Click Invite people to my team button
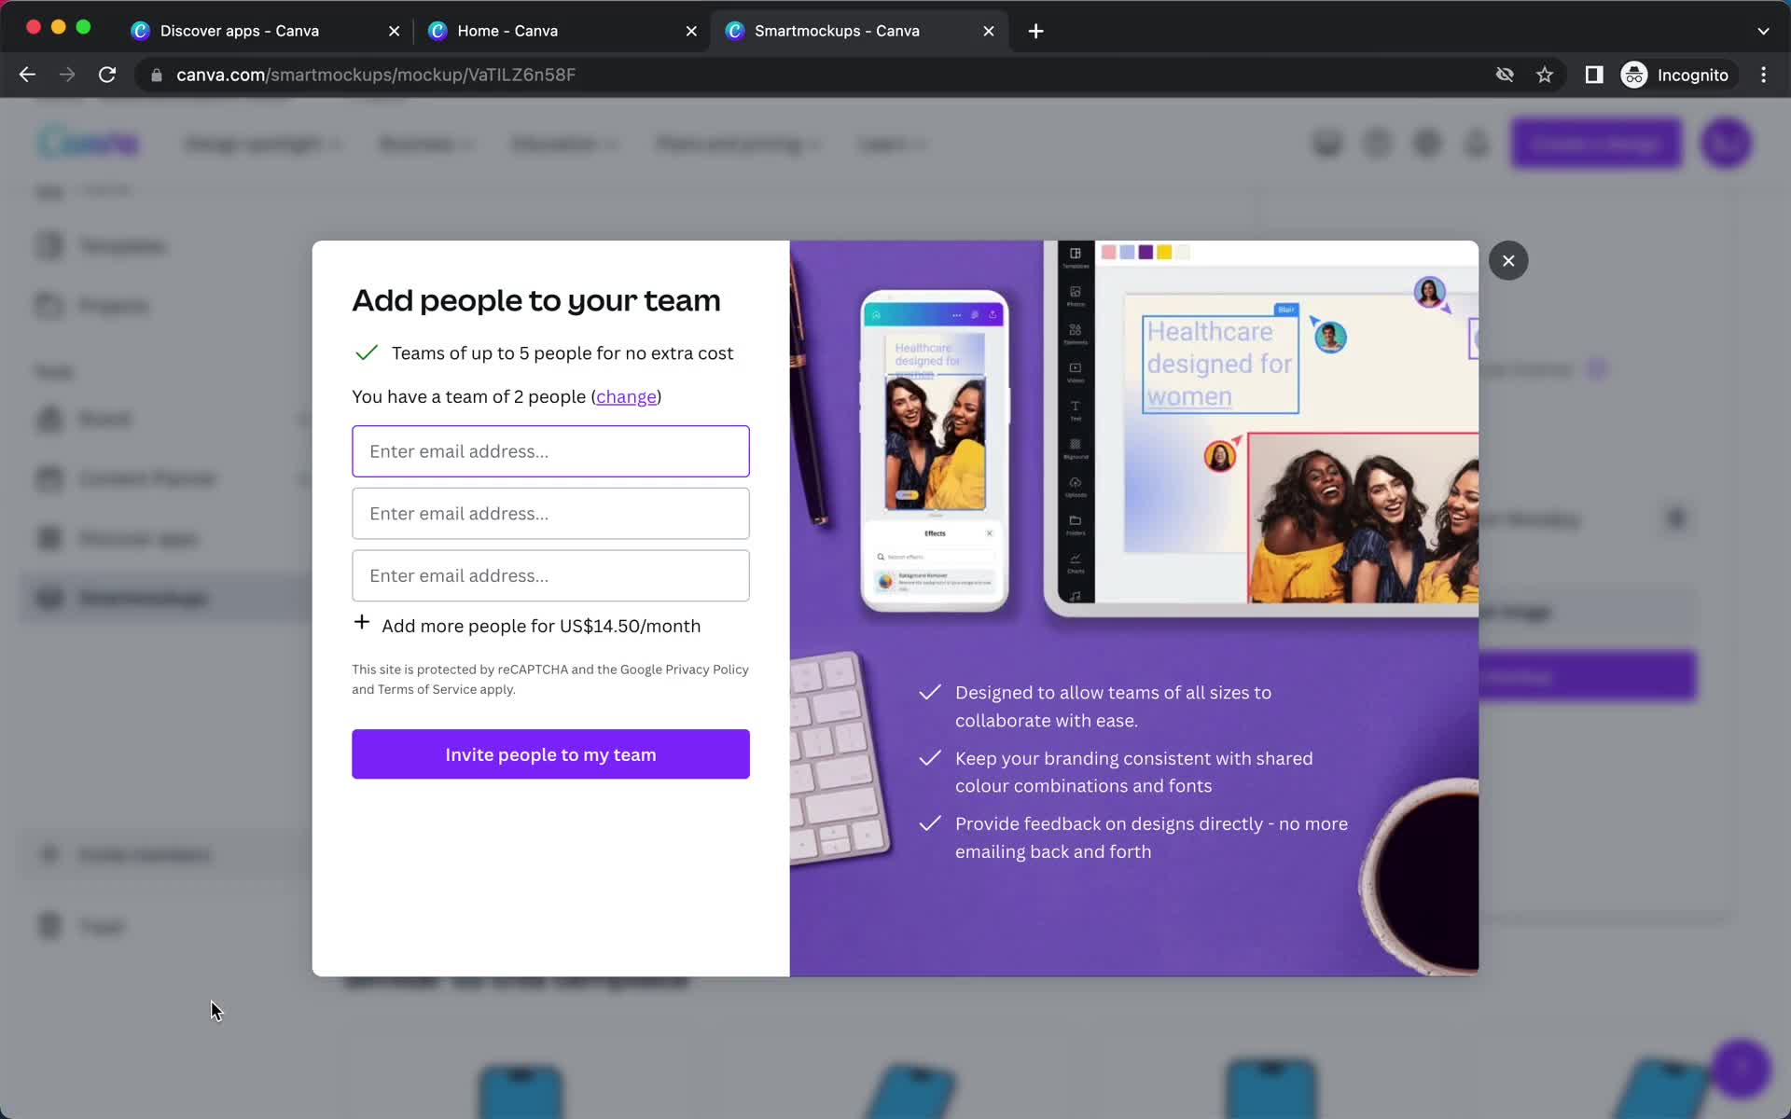Image resolution: width=1791 pixels, height=1119 pixels. click(550, 754)
